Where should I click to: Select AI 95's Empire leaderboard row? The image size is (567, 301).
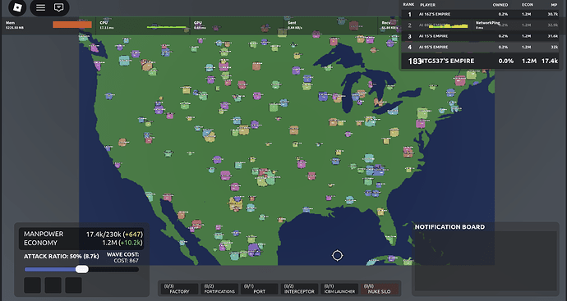[481, 47]
